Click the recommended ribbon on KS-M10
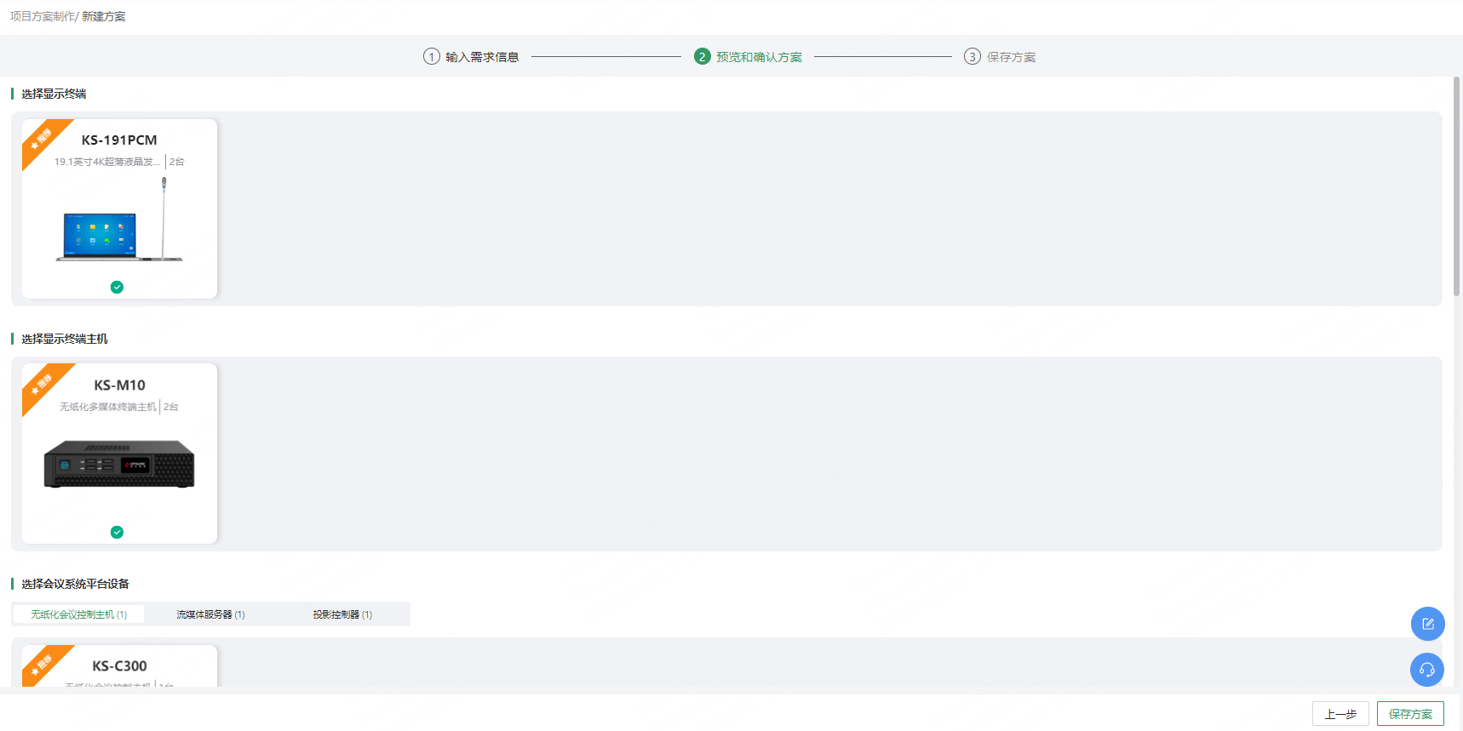The height and width of the screenshot is (731, 1463). [41, 383]
